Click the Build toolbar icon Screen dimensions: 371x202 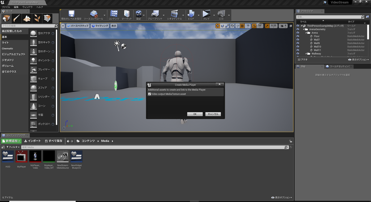191,15
